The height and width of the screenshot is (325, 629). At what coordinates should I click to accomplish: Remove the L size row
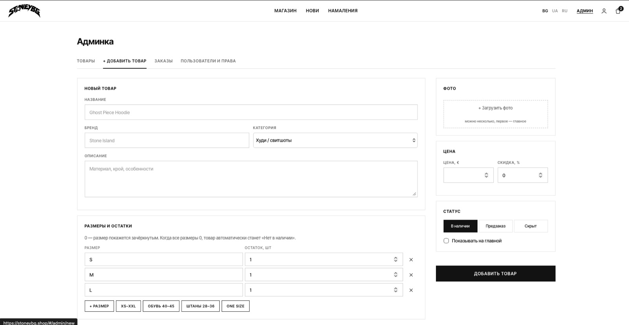(x=411, y=290)
